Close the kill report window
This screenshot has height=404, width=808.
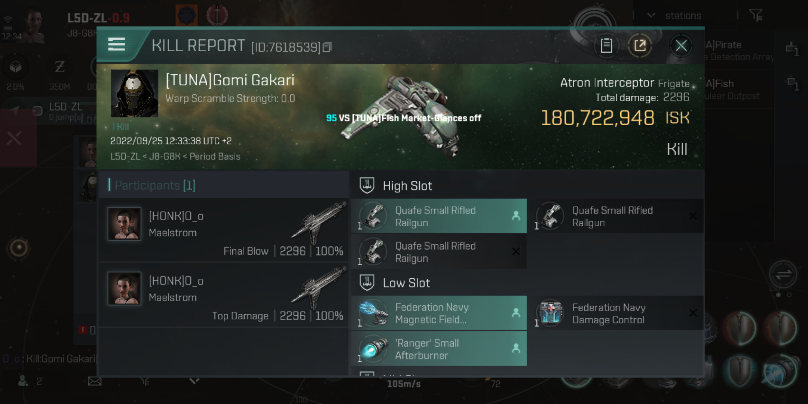[681, 46]
